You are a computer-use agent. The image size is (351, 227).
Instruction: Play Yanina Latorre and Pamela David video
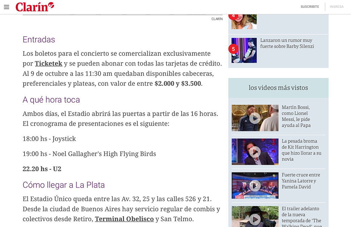[255, 186]
